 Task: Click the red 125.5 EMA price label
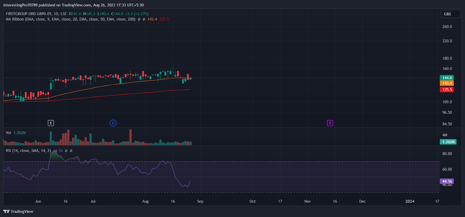(x=447, y=90)
